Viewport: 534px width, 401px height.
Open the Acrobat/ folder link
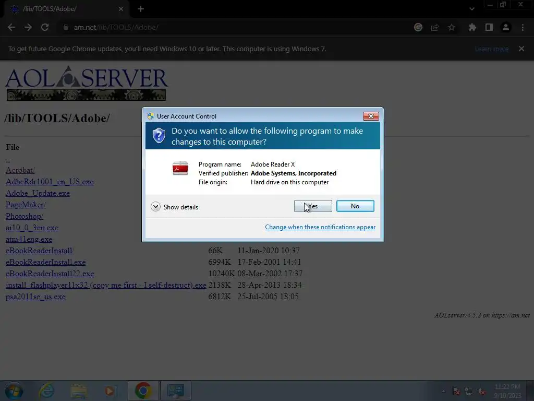[x=20, y=170]
